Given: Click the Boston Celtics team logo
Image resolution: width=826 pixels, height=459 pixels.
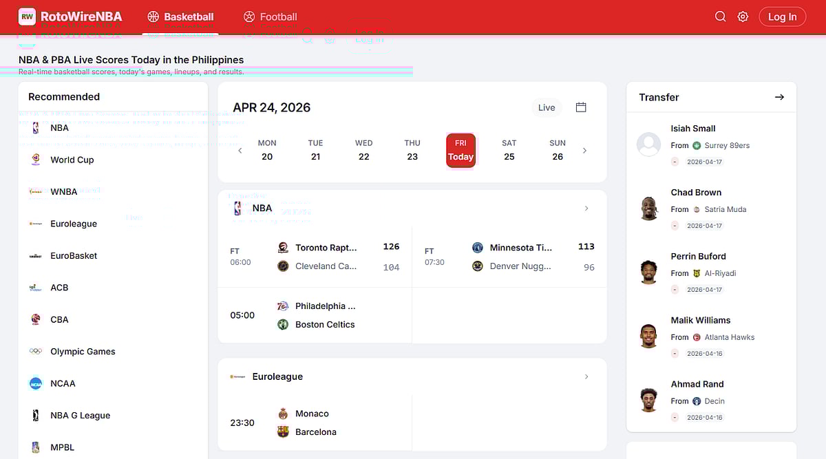Looking at the screenshot, I should pos(283,324).
